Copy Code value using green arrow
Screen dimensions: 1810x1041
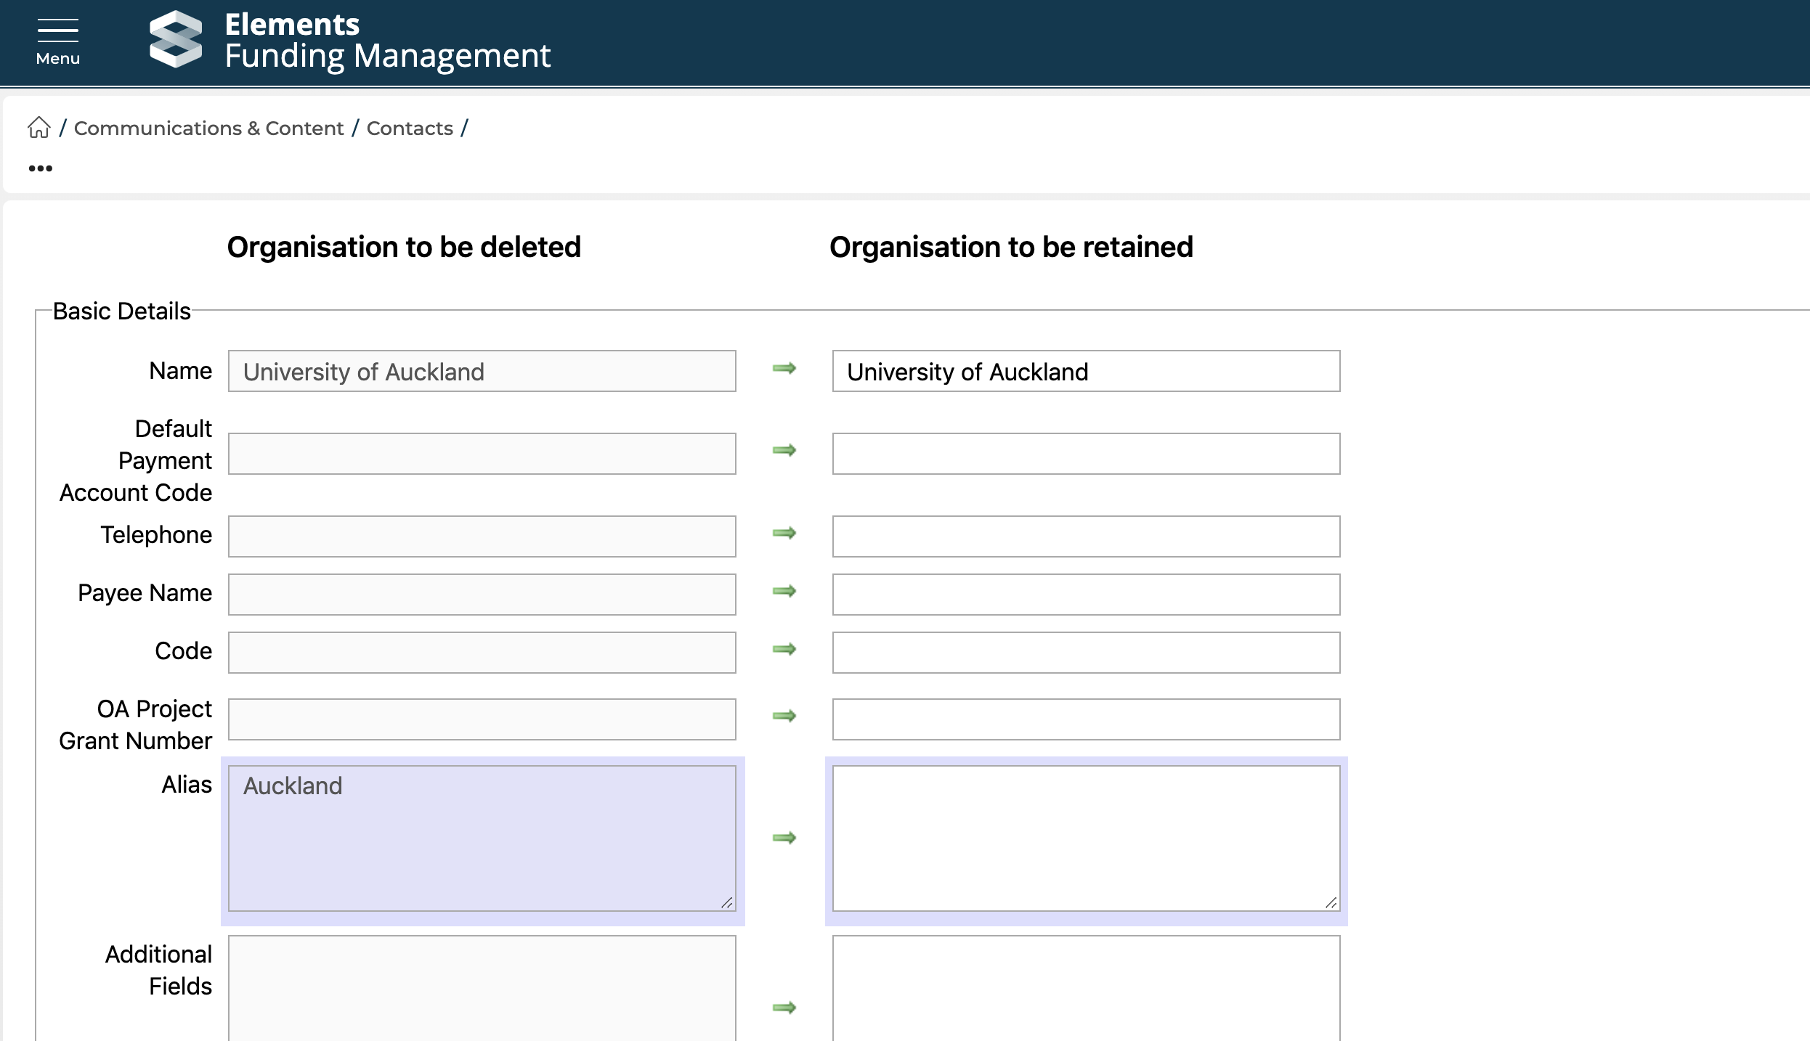point(784,650)
